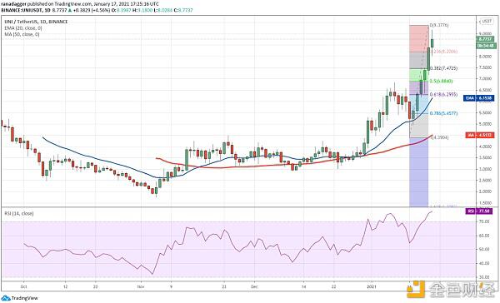Select the Fibonacci 0.5(6.8840) level label
Image resolution: width=500 pixels, height=303 pixels.
pyautogui.click(x=442, y=82)
